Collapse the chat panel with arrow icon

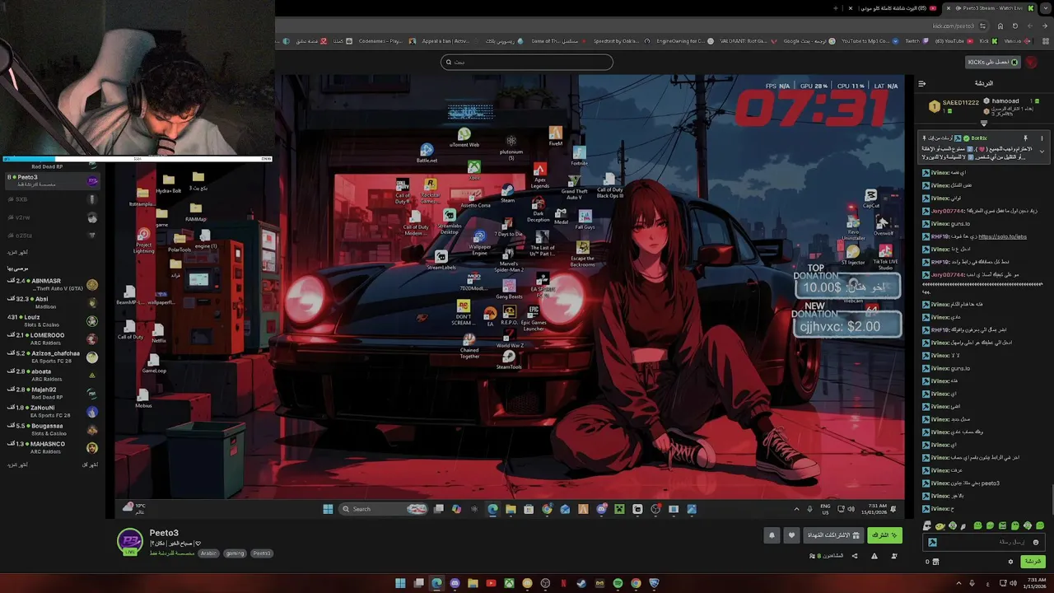click(x=921, y=83)
